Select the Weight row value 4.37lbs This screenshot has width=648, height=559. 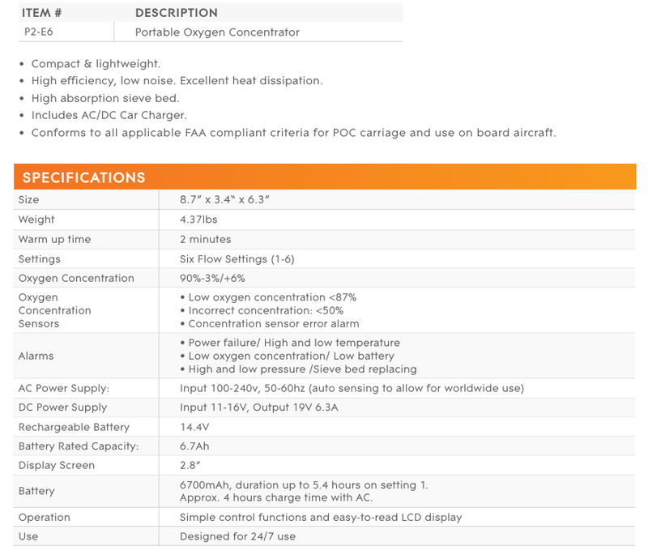(198, 220)
